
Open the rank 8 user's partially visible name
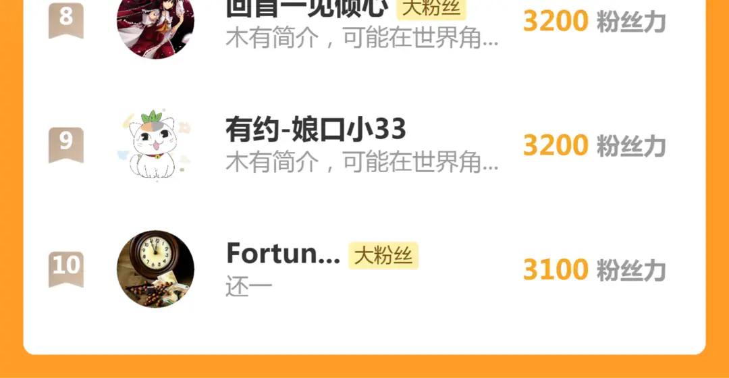(307, 8)
